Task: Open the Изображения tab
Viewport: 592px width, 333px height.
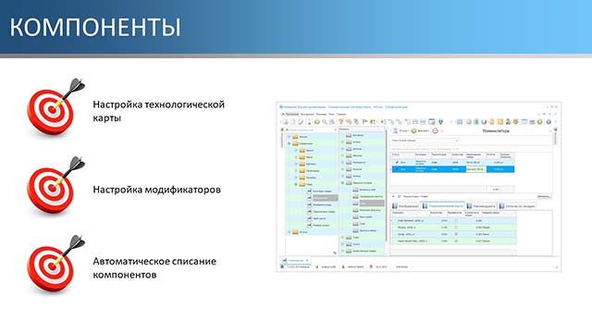Action: (x=405, y=206)
